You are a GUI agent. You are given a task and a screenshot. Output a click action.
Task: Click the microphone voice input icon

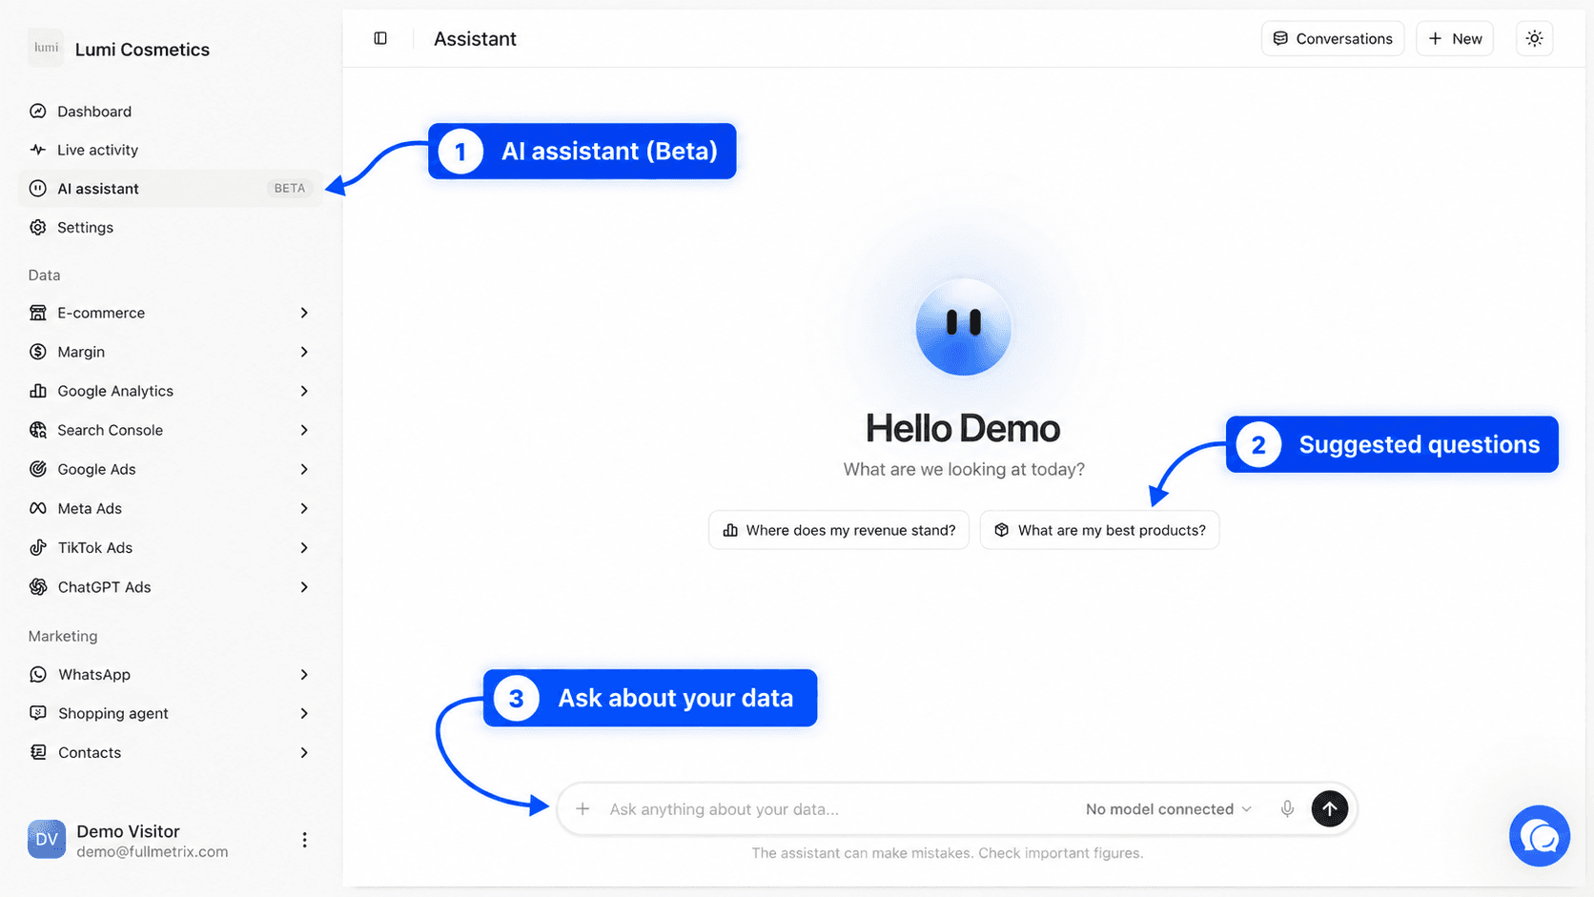pyautogui.click(x=1287, y=808)
